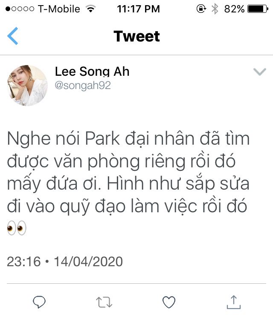Like the tweet with heart icon

coord(169,302)
